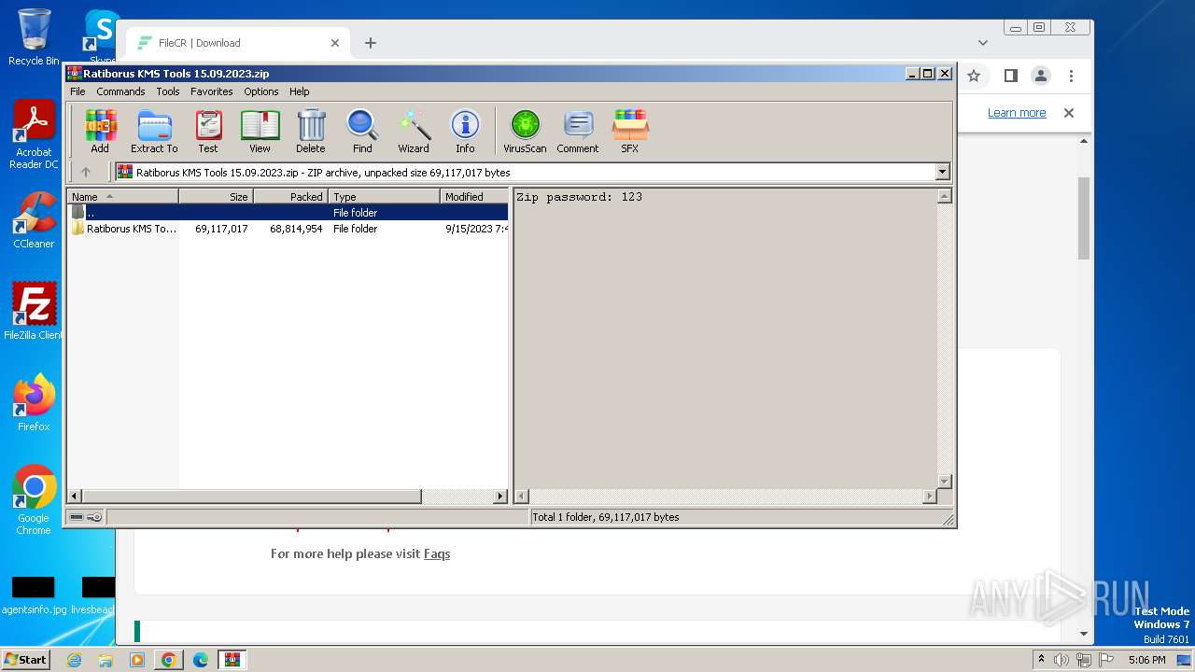Viewport: 1195px width, 672px height.
Task: Select the Ratiborus KMS Tools folder row
Action: [288, 229]
